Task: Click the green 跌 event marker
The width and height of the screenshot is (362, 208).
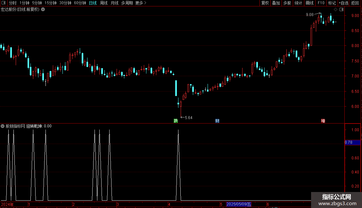Action: pyautogui.click(x=176, y=121)
